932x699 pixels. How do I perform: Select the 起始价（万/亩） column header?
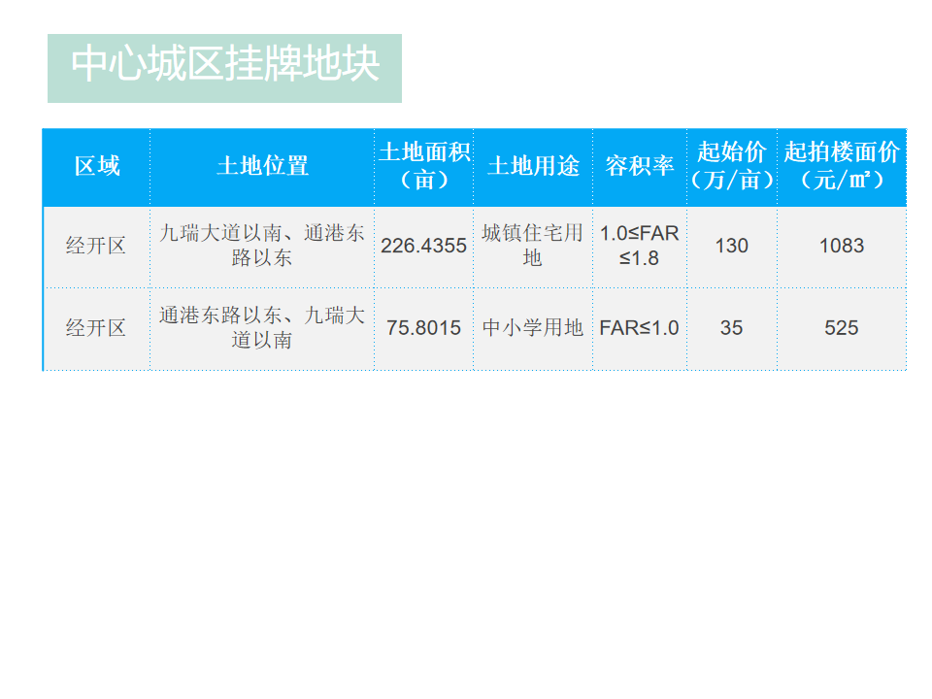pyautogui.click(x=732, y=166)
